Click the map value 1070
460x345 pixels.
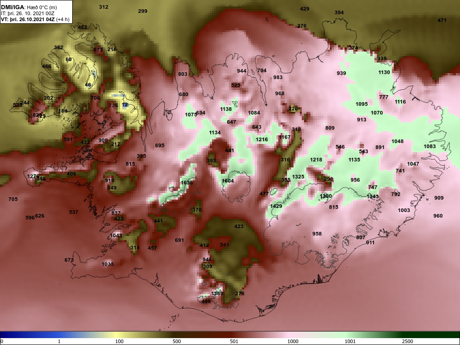[x=377, y=113]
